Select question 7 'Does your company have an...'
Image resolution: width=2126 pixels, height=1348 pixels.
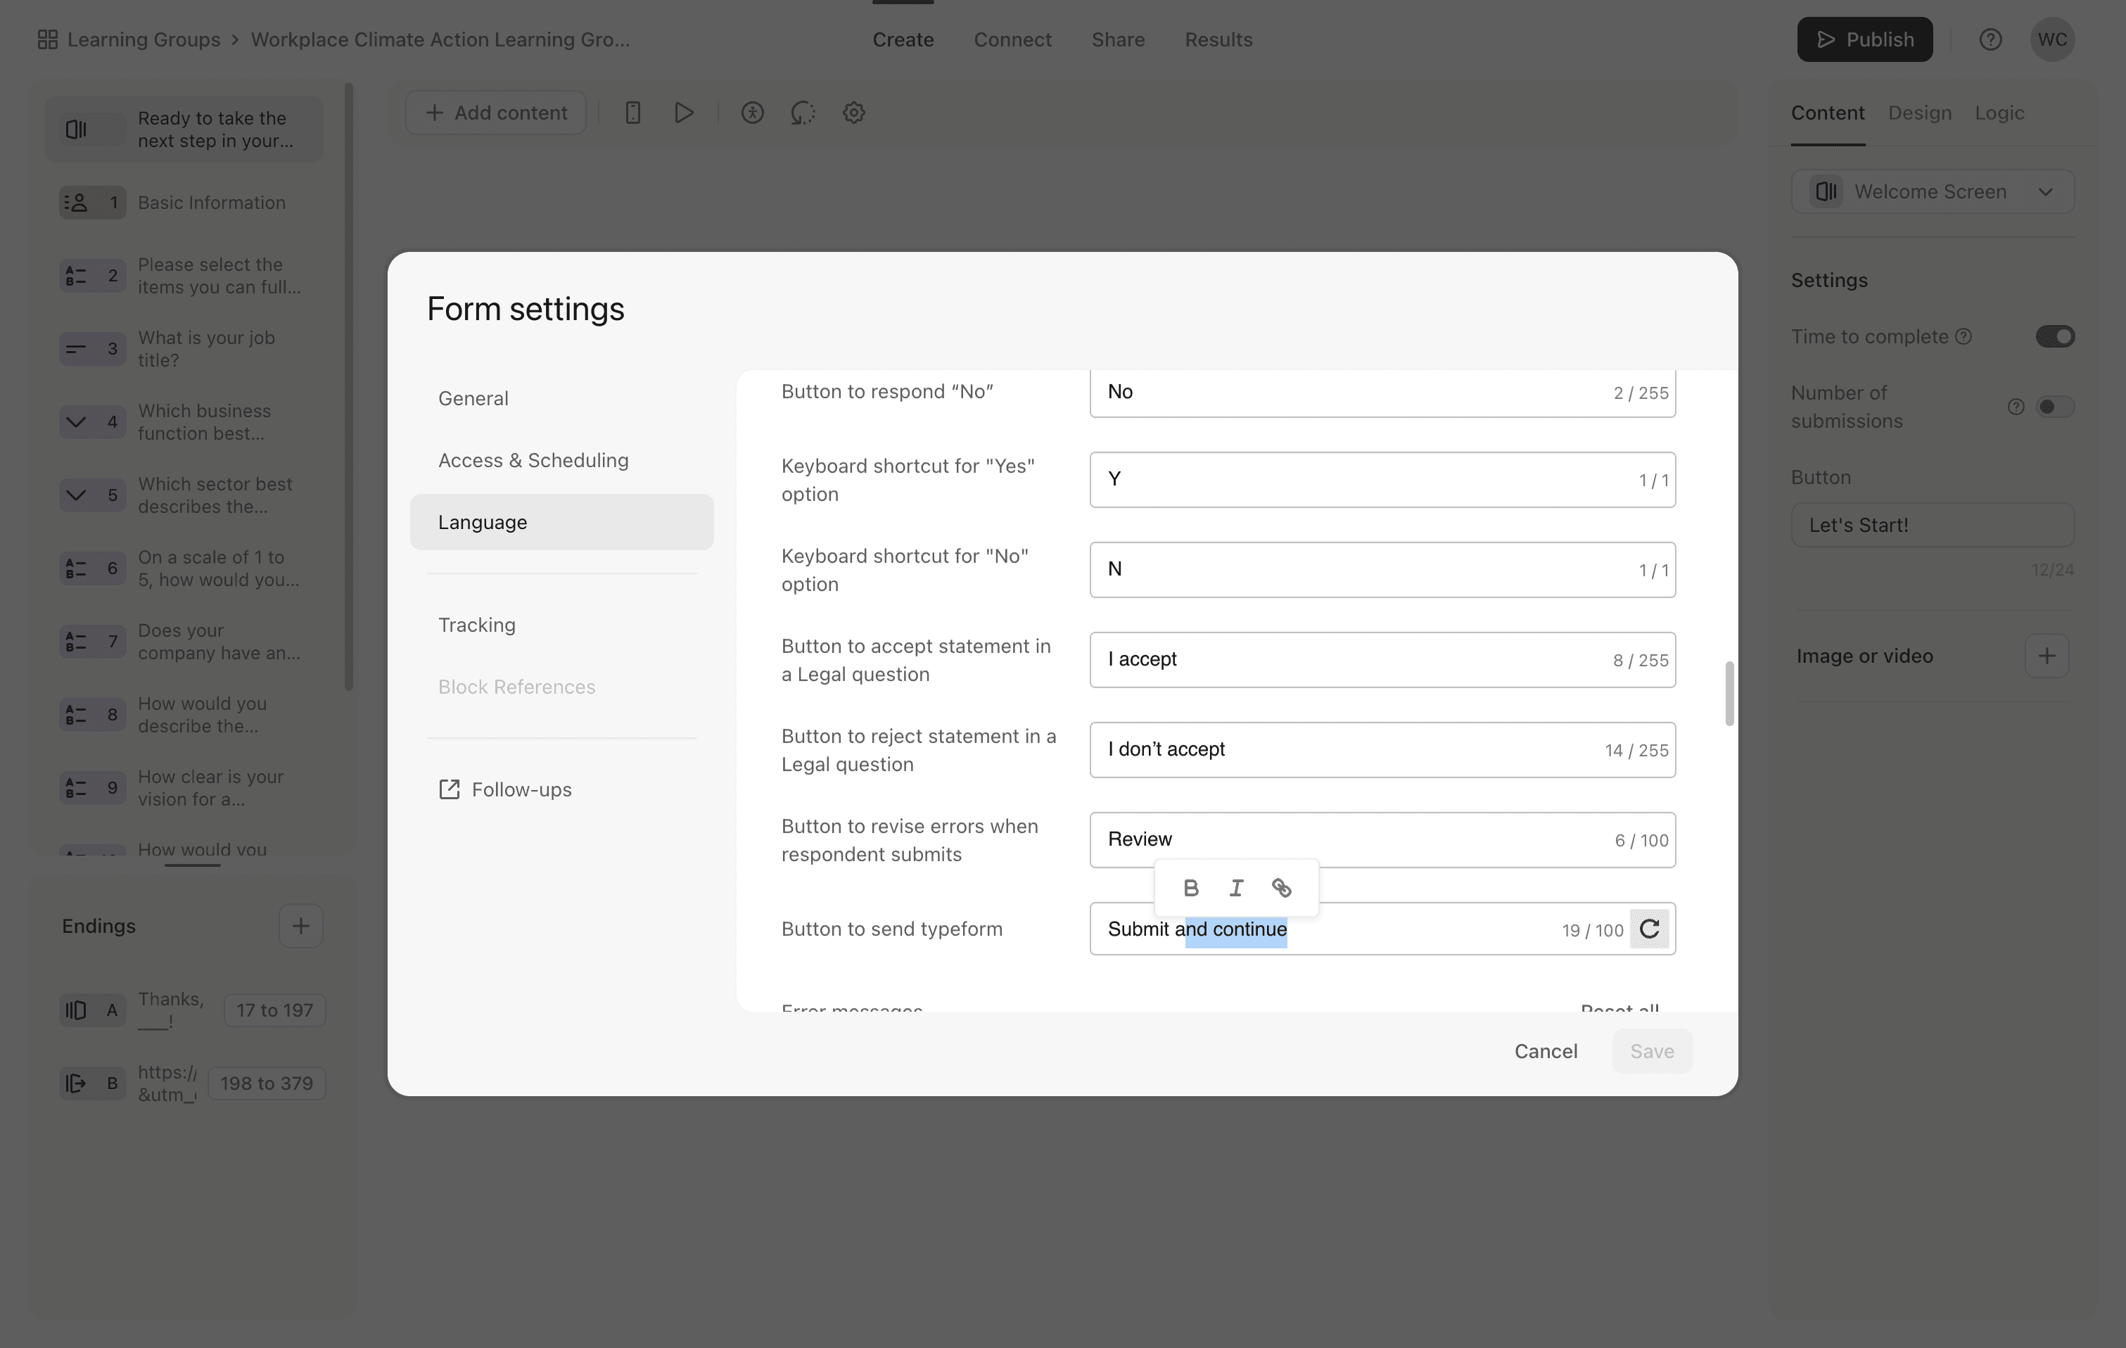(x=184, y=642)
